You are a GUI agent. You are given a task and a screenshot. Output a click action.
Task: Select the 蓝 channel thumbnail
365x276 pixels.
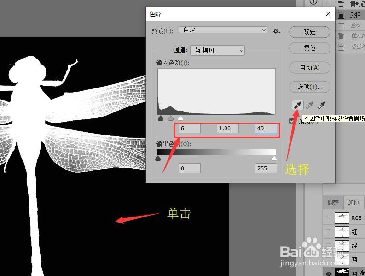(342, 259)
